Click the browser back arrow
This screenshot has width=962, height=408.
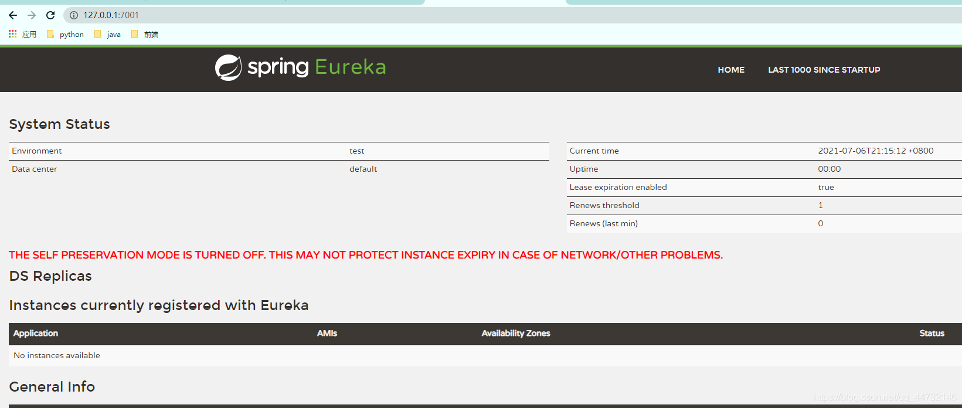pos(13,15)
